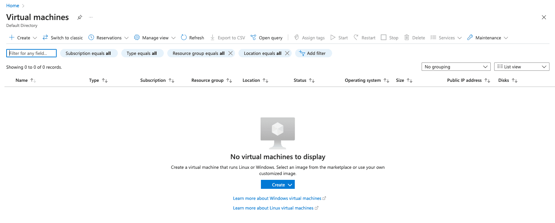Open the Reservations menu

click(x=109, y=38)
